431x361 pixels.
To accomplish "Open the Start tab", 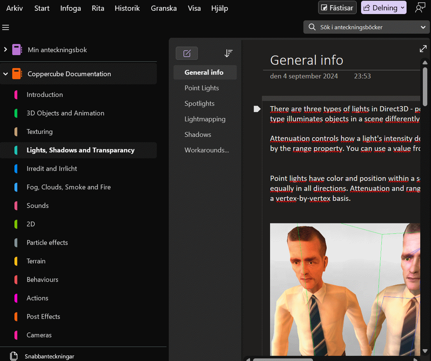I will coord(42,8).
